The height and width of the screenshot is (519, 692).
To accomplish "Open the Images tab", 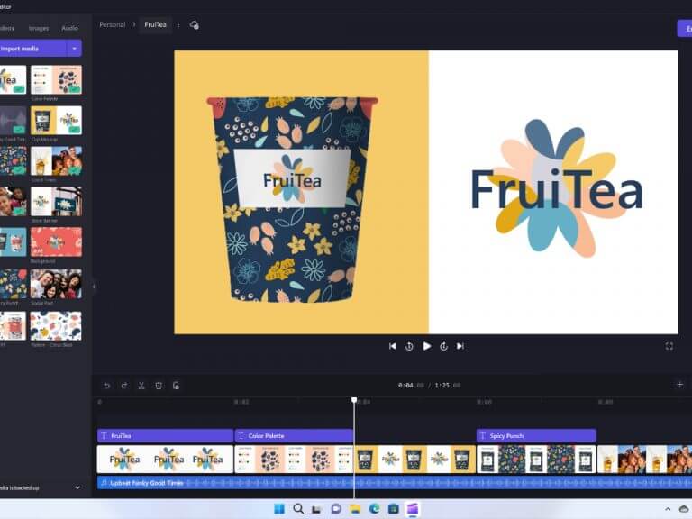I will point(39,28).
